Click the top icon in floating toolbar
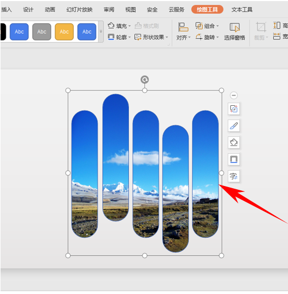Screen dimensions: 288x294 234,109
